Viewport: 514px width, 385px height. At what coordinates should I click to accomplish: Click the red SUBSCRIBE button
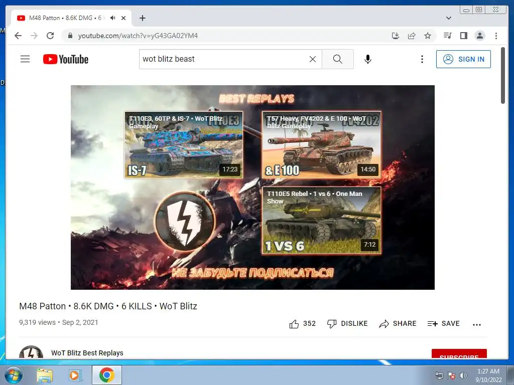click(x=459, y=354)
